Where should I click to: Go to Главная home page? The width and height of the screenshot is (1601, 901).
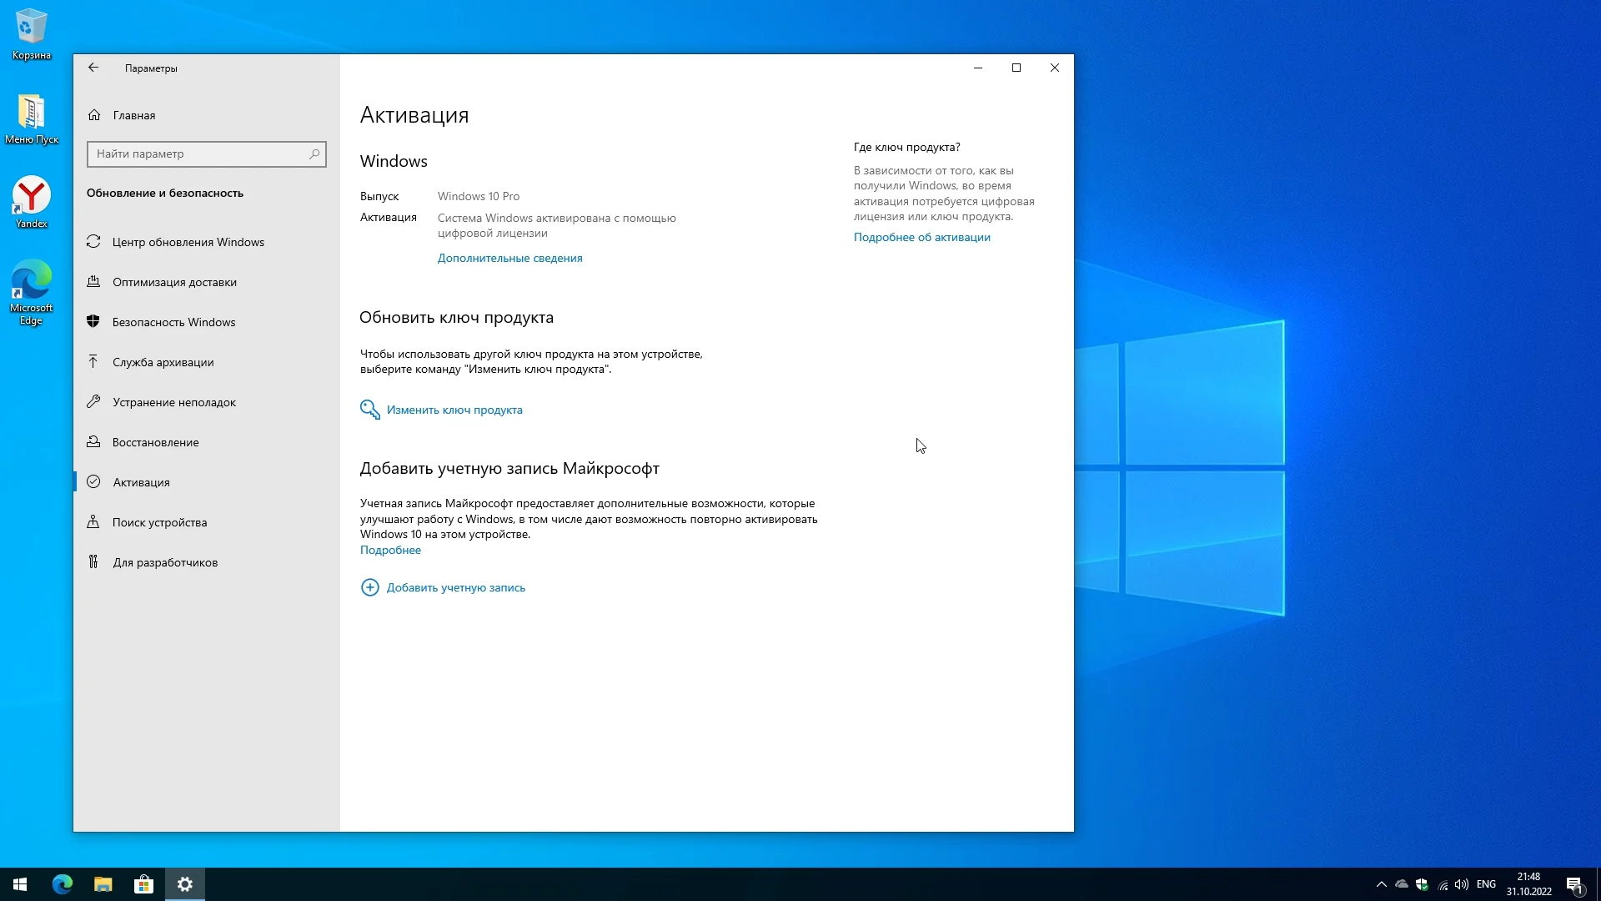133,115
